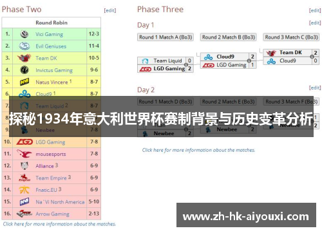Click the Na`Vi North America logo

[24, 202]
